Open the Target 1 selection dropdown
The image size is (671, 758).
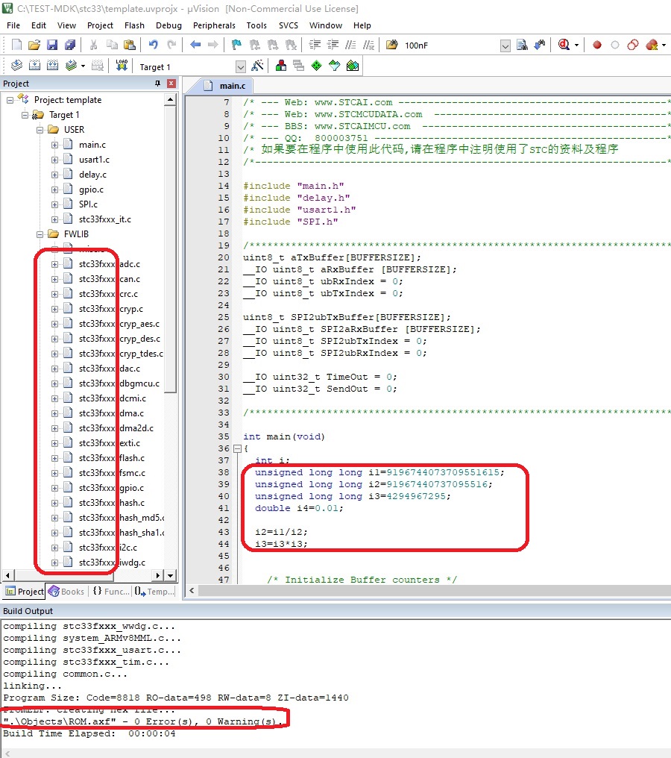point(241,66)
